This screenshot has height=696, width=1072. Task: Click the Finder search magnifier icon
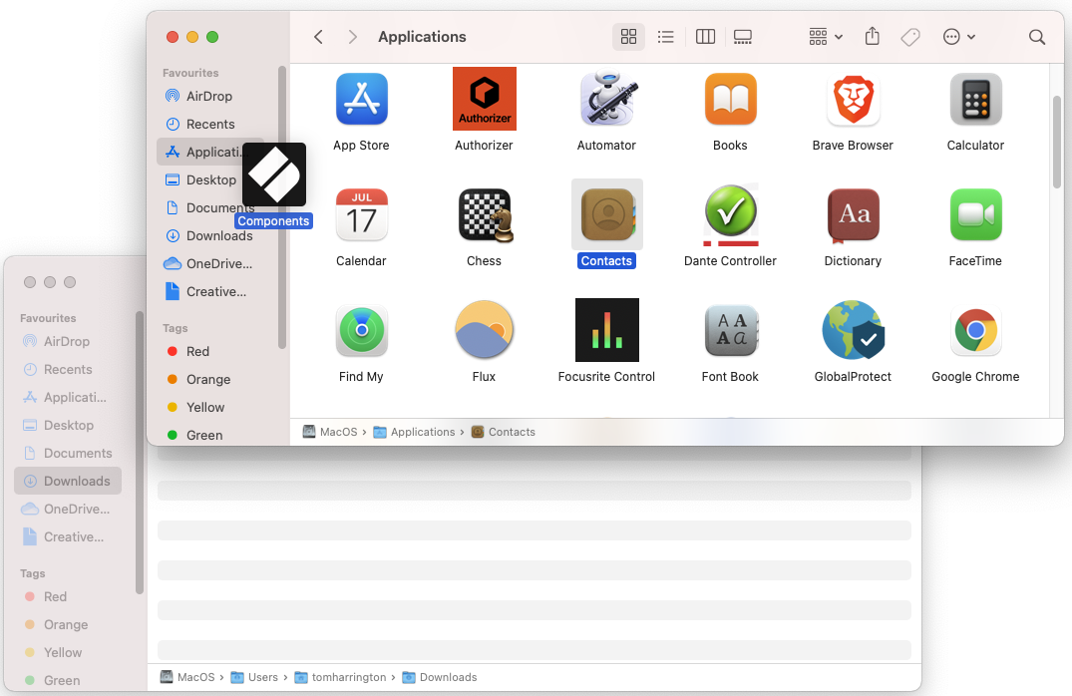pos(1036,37)
